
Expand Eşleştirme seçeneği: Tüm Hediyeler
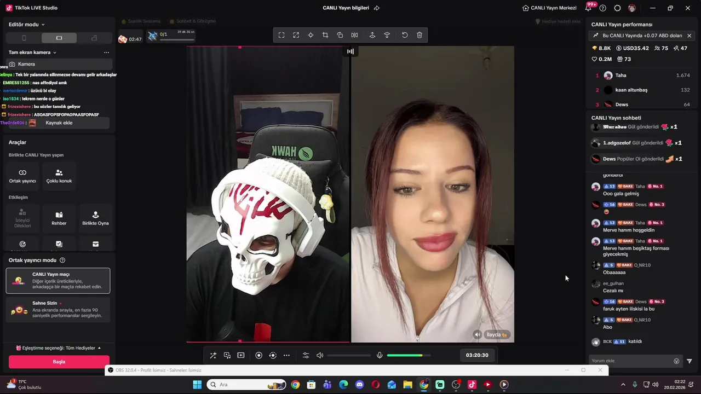[59, 348]
